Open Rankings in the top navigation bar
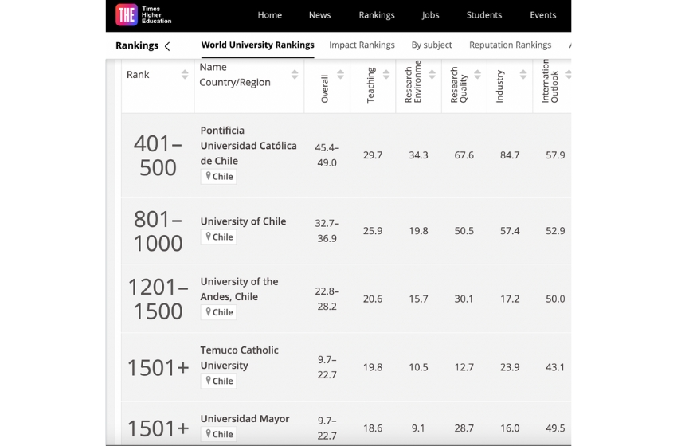677x446 pixels. [377, 15]
